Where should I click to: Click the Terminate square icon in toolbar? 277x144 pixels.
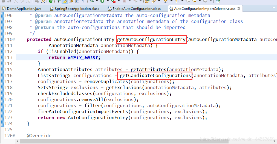point(3,1)
